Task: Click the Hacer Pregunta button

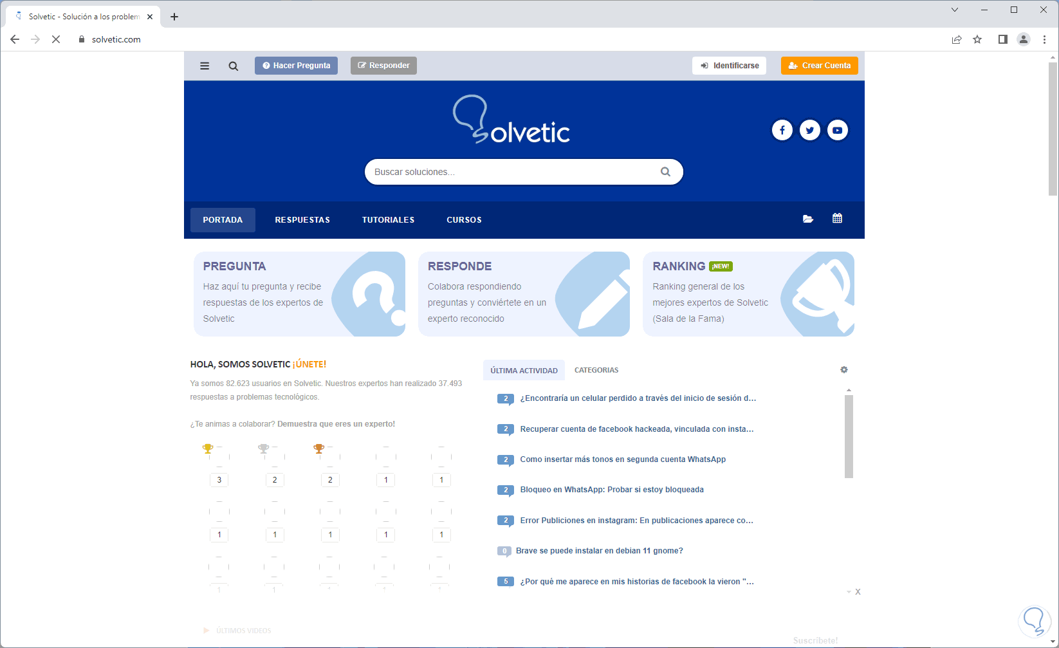Action: (296, 66)
